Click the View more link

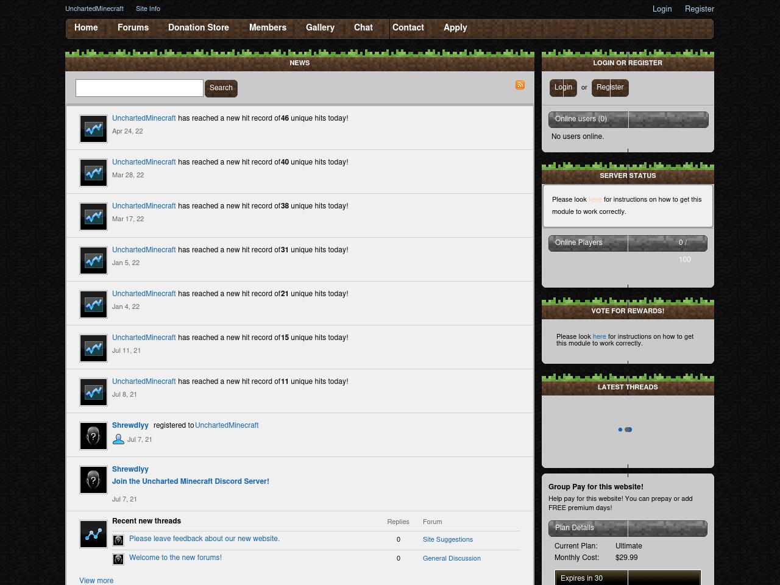[x=96, y=581]
